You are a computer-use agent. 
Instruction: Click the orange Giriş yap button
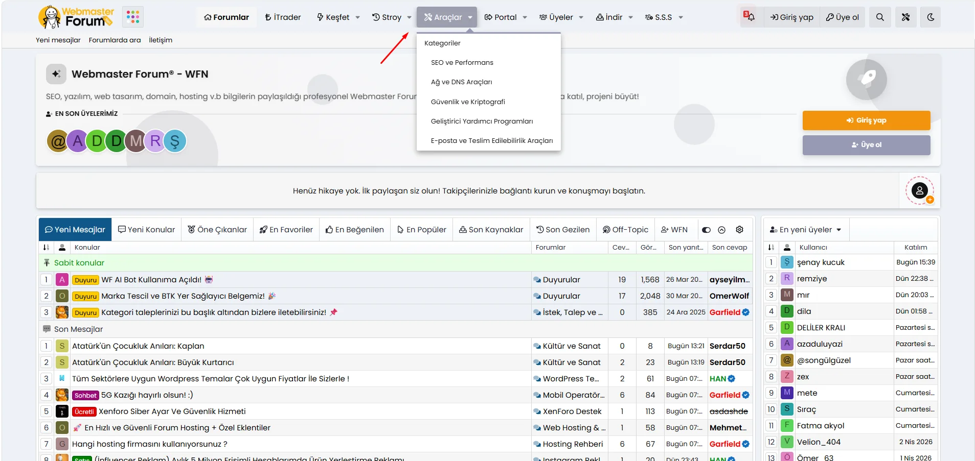(866, 120)
